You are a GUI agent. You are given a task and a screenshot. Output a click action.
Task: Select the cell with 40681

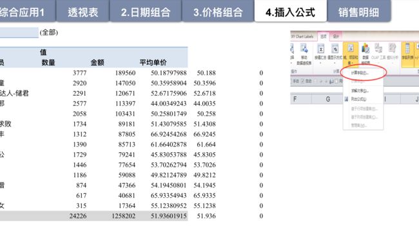pyautogui.click(x=127, y=196)
